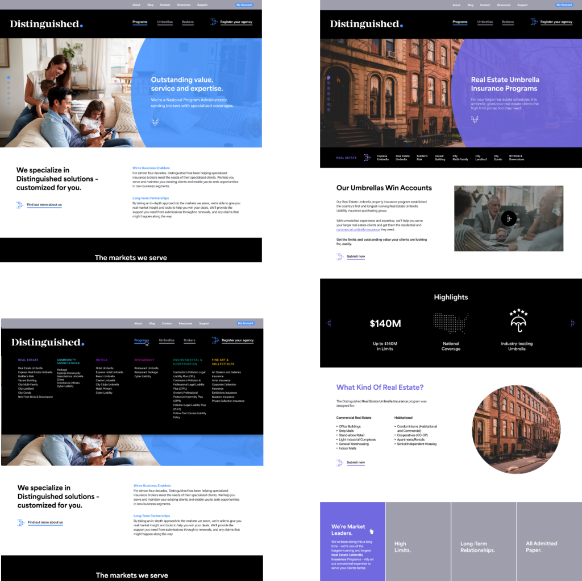Screen dimensions: 582x581
Task: Expand the Long-Term Relationships panel
Action: click(x=484, y=541)
